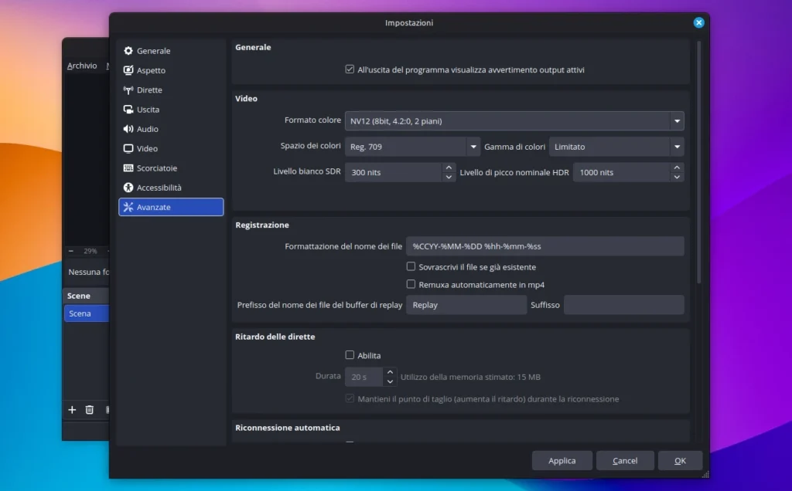Check Remuxa automaticamente in mp4

411,284
